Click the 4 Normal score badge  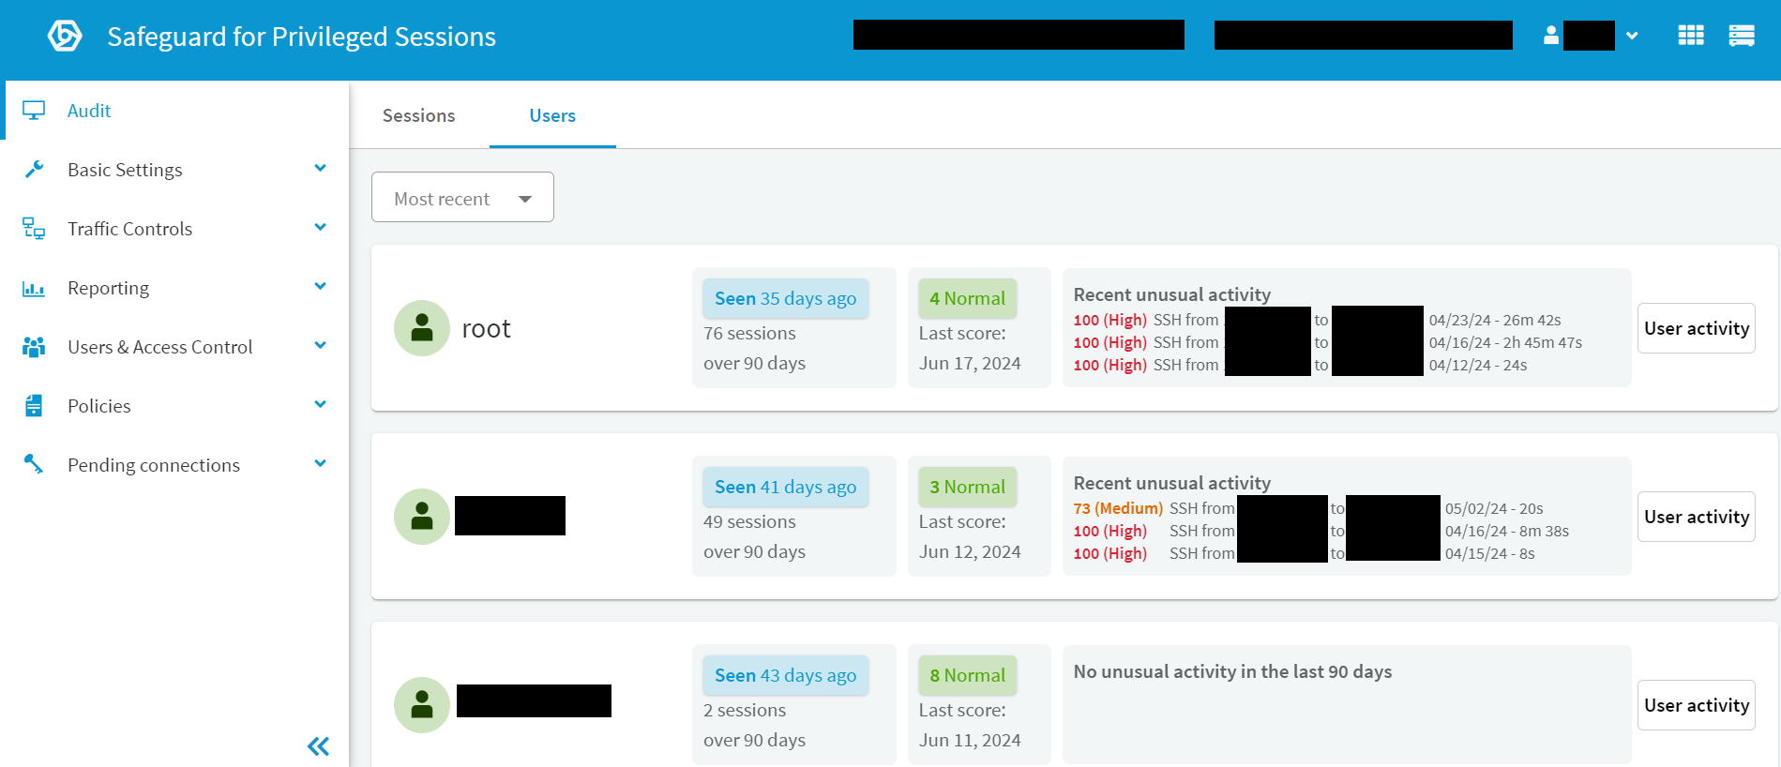click(x=967, y=298)
